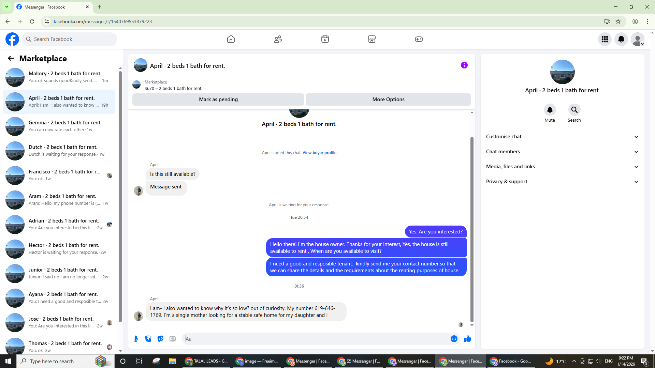Click the Mark as pending button
655x368 pixels.
tap(218, 99)
